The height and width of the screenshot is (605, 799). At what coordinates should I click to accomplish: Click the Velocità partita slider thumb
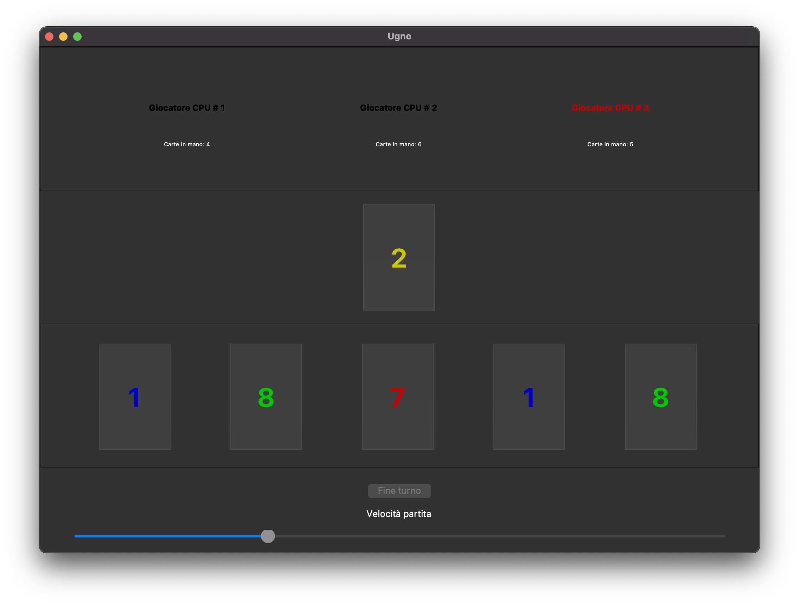[x=268, y=536]
